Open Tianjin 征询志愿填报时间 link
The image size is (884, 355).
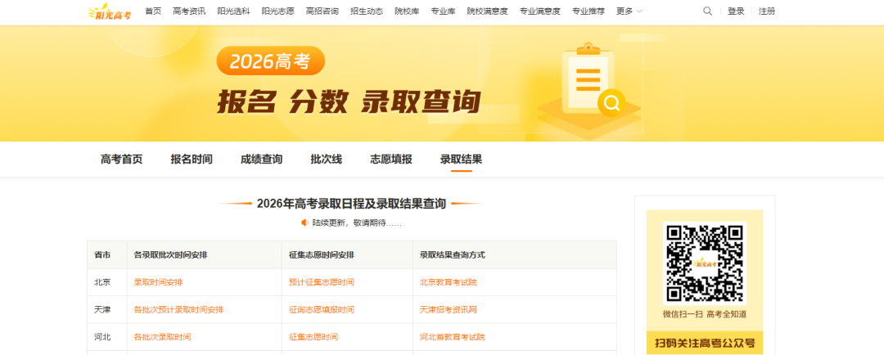tap(322, 310)
